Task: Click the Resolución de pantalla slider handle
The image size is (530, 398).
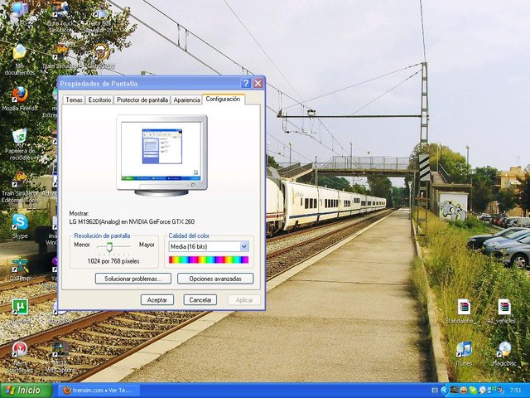Action: pos(108,246)
